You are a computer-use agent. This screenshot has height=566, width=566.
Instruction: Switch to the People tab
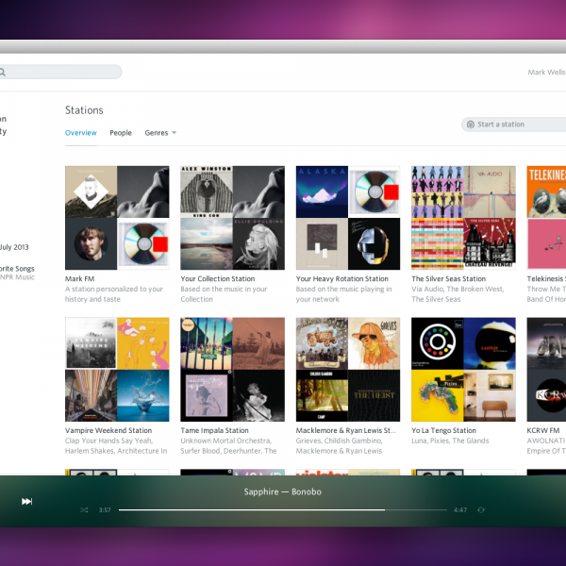pyautogui.click(x=121, y=133)
